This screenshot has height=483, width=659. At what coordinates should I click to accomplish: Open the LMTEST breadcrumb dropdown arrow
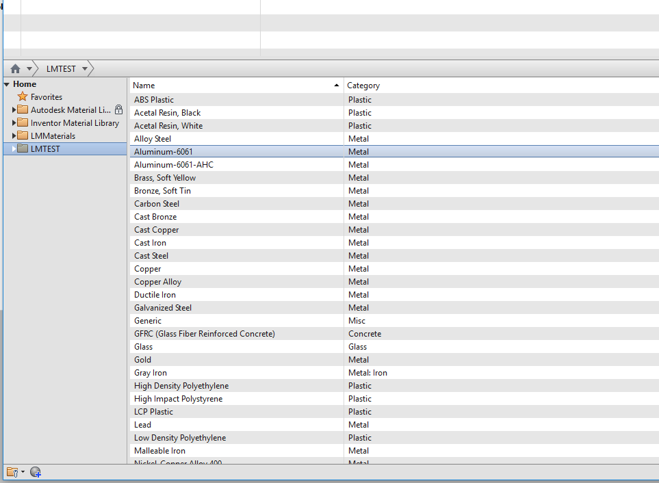[x=85, y=68]
